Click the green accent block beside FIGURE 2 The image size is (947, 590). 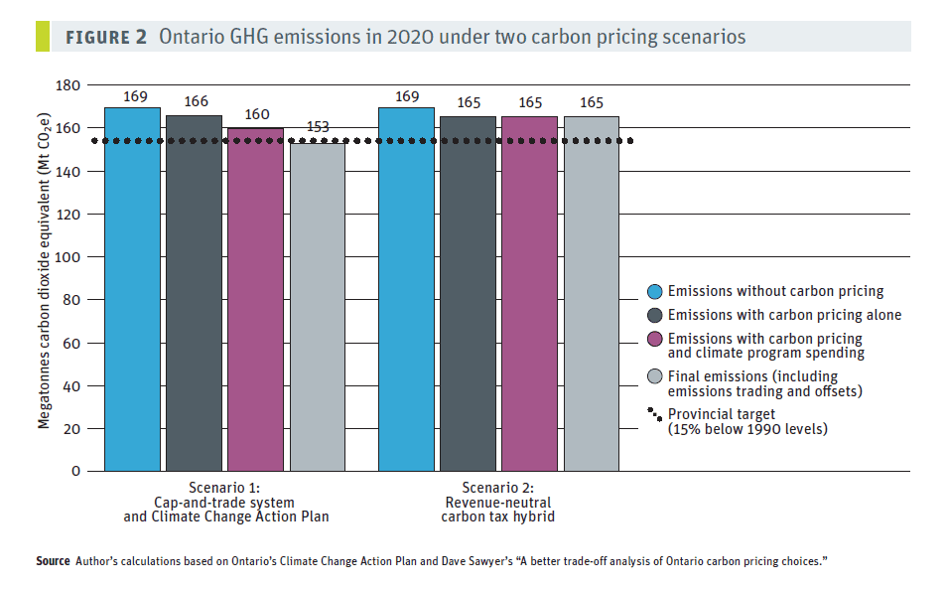43,37
